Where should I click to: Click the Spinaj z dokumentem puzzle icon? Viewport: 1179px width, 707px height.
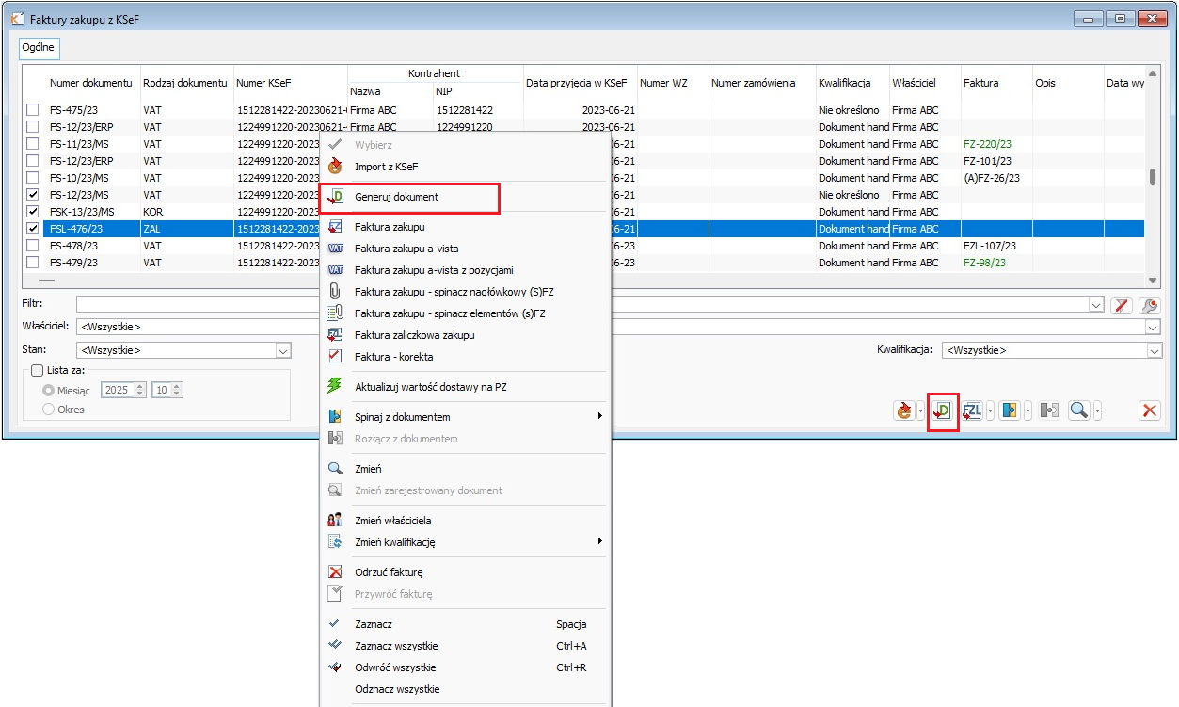[1011, 410]
